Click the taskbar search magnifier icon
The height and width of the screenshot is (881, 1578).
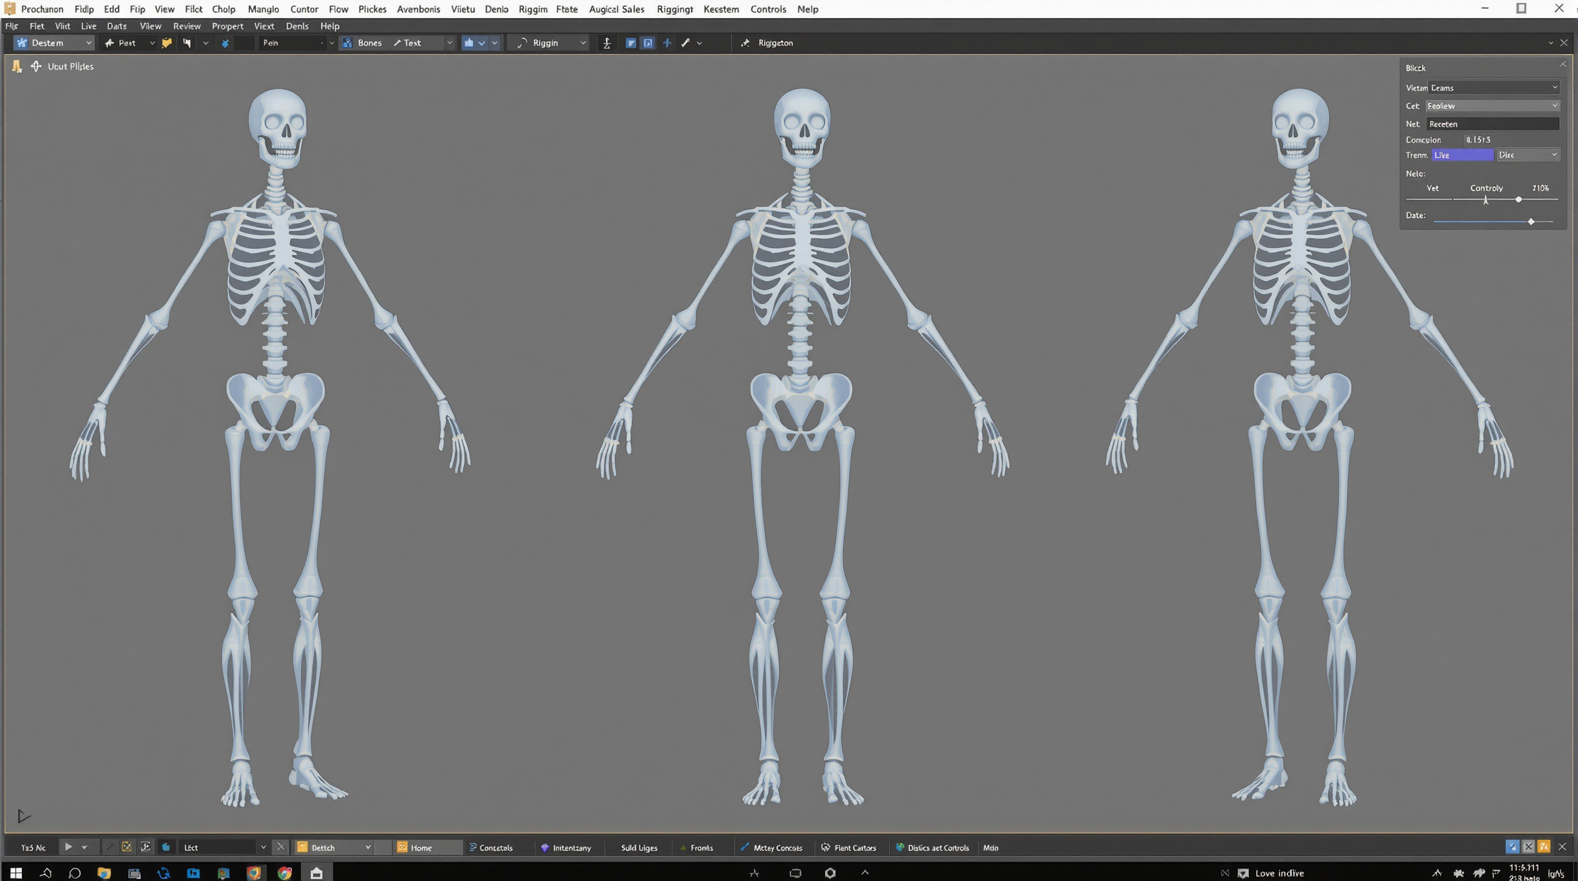pos(75,872)
